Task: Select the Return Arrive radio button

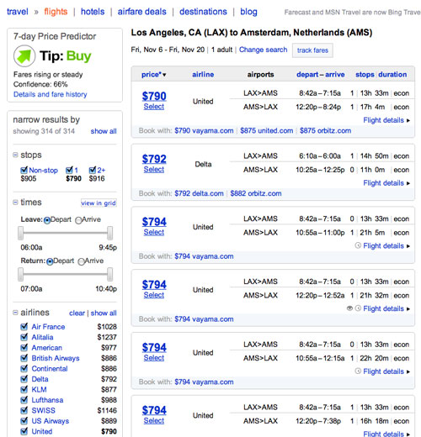Action: [82, 261]
